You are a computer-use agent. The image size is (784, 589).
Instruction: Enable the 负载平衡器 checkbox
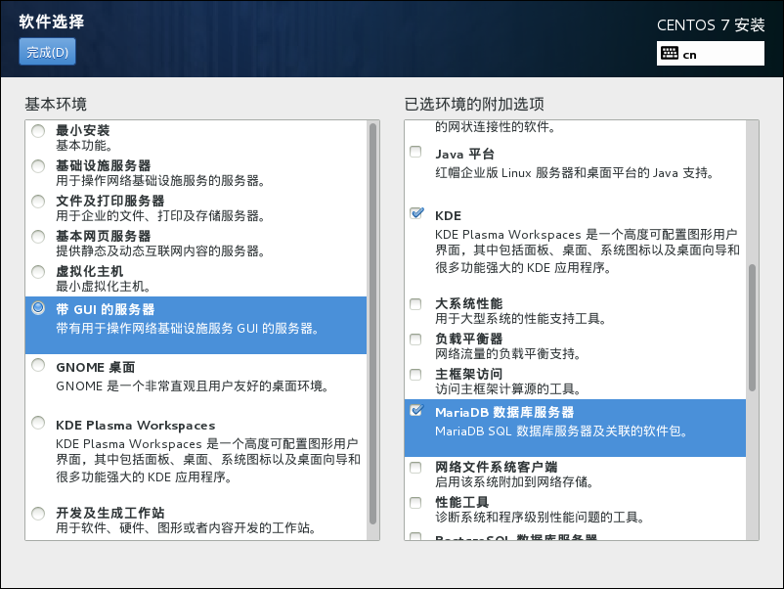(416, 339)
